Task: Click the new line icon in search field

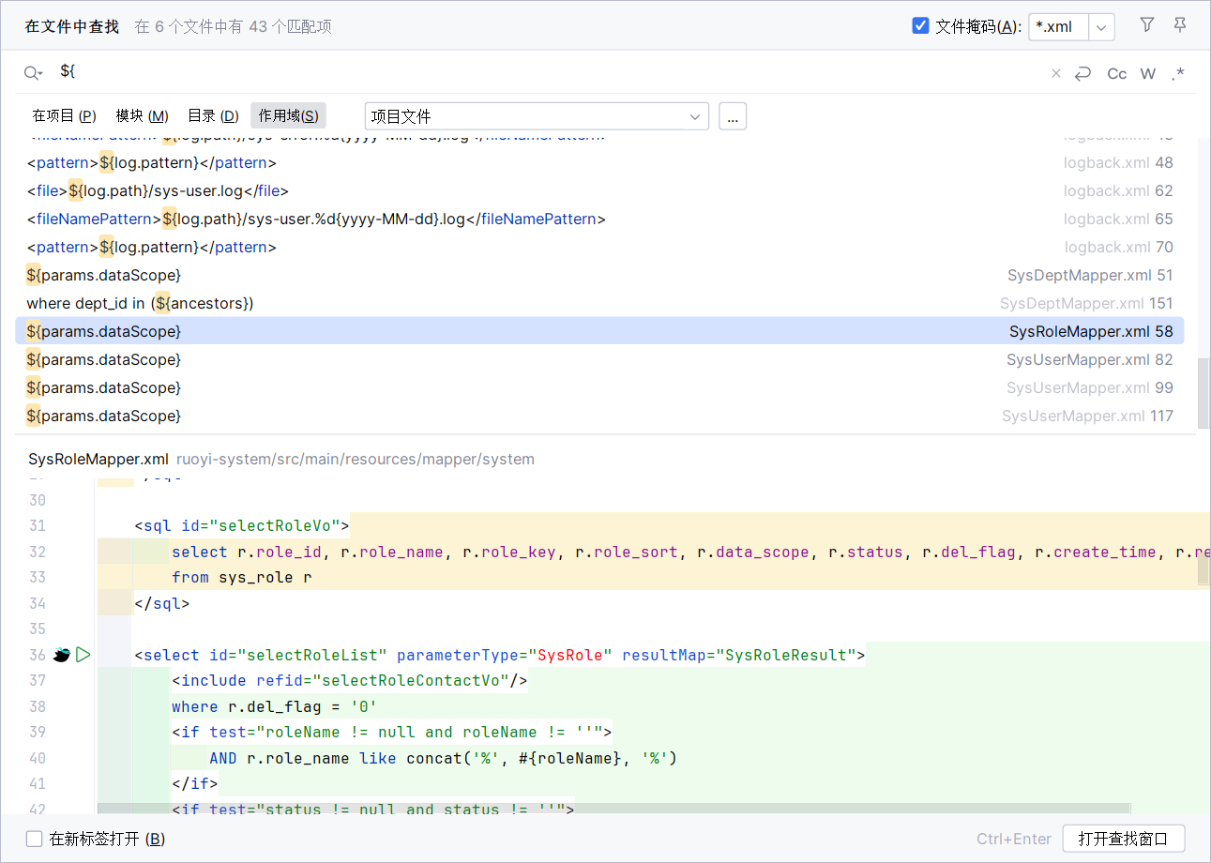Action: pyautogui.click(x=1083, y=73)
